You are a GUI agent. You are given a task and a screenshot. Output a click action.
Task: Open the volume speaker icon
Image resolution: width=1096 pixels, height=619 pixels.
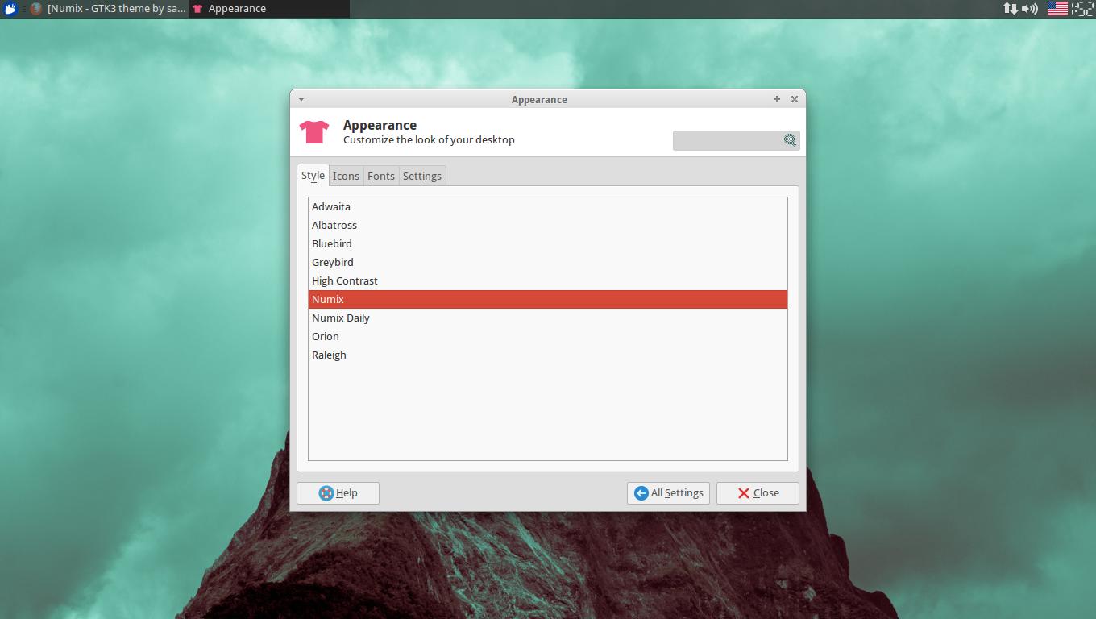1030,9
